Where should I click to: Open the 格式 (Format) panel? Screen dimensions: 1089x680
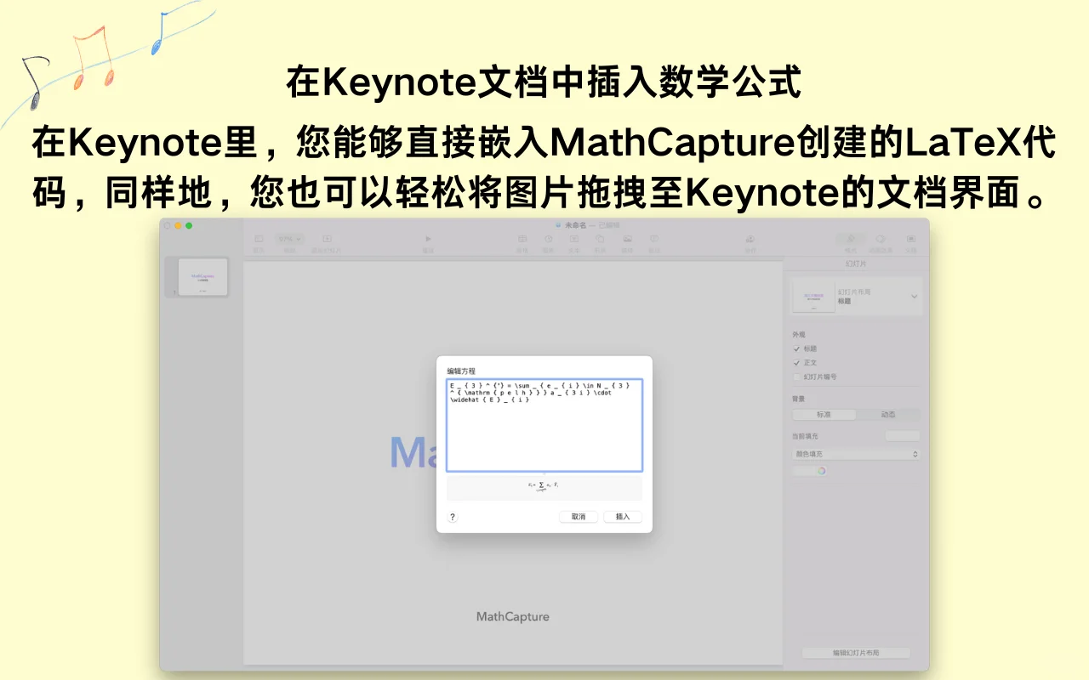852,238
